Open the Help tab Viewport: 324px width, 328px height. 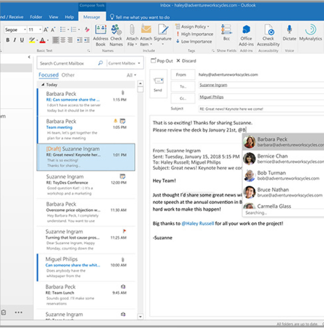point(69,17)
